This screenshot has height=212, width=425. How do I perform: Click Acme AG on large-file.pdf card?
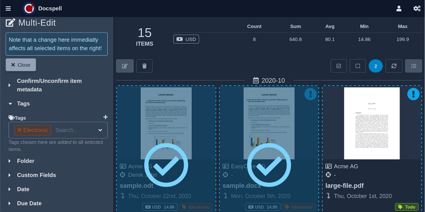tap(346, 166)
